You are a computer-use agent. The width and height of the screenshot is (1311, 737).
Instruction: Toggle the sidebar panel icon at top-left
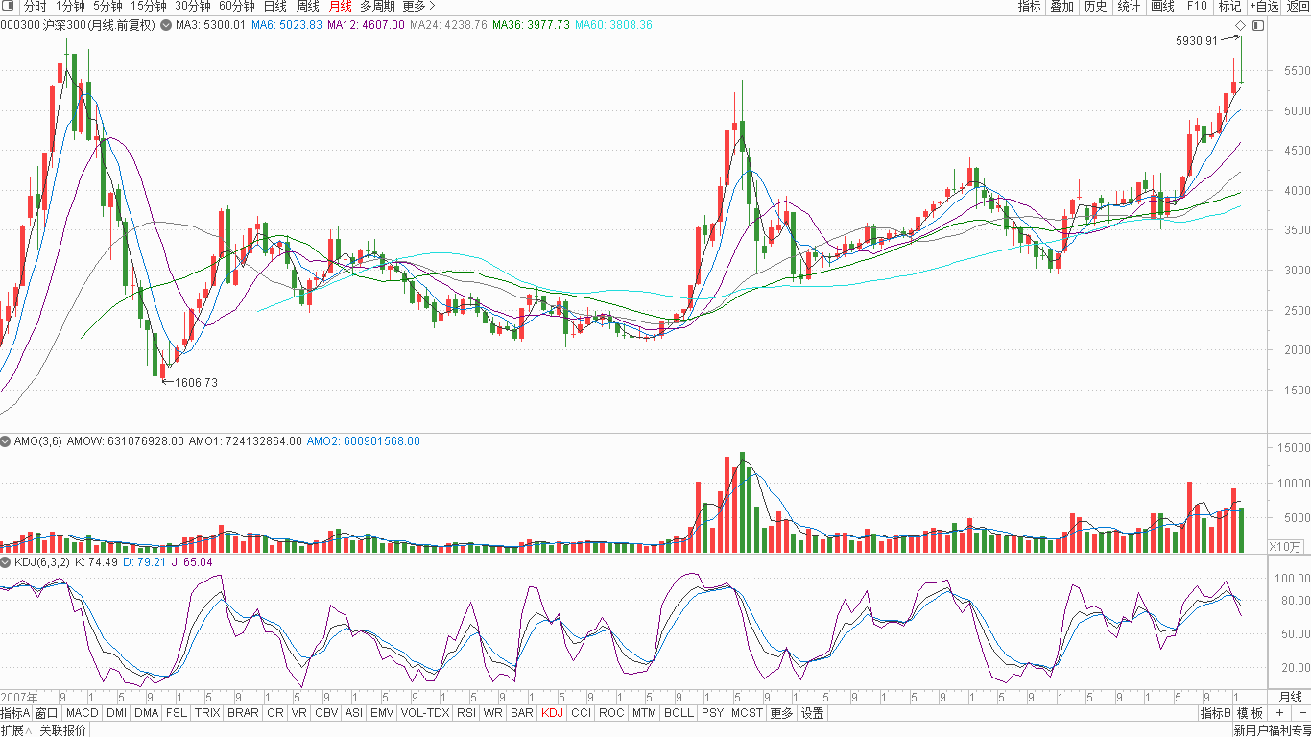8,6
